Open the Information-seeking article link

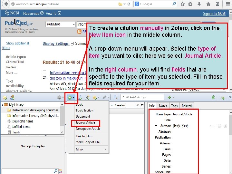[x=68, y=72]
